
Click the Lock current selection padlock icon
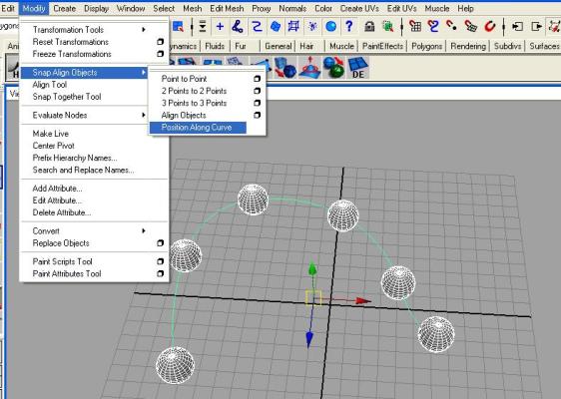tap(369, 27)
